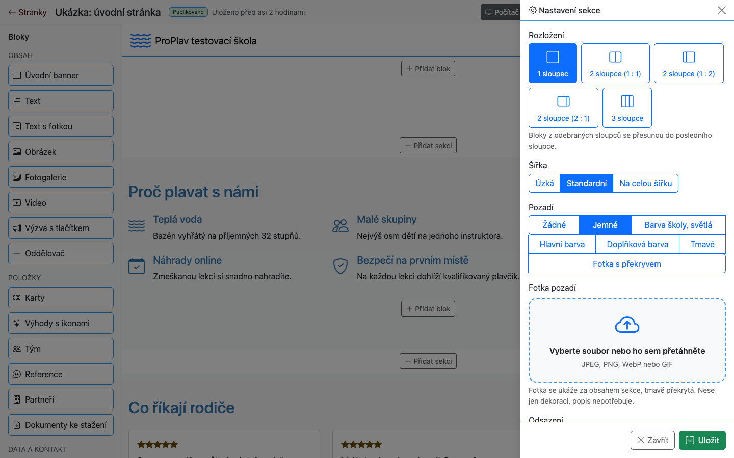Click the Náhrady online calendar icon
This screenshot has height=458, width=734.
click(137, 266)
